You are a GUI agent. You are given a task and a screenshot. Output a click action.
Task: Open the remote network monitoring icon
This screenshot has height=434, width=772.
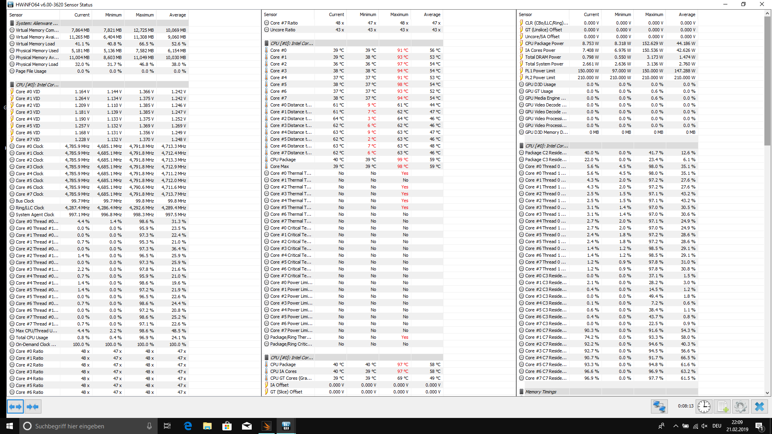(659, 407)
